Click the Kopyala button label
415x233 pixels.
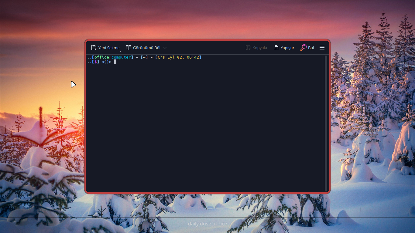260,48
